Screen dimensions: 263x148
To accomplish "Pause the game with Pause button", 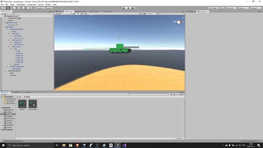I will point(128,8).
